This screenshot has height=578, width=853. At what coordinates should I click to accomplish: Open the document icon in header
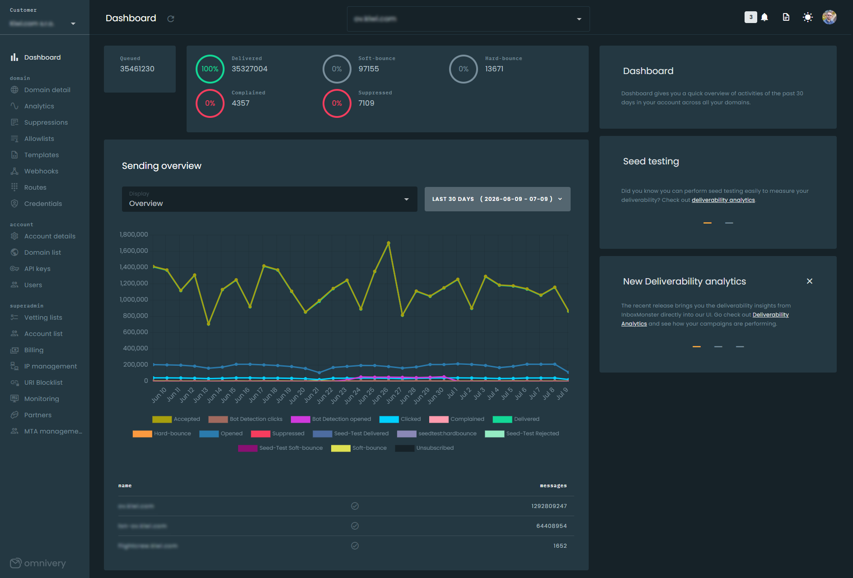(x=786, y=17)
